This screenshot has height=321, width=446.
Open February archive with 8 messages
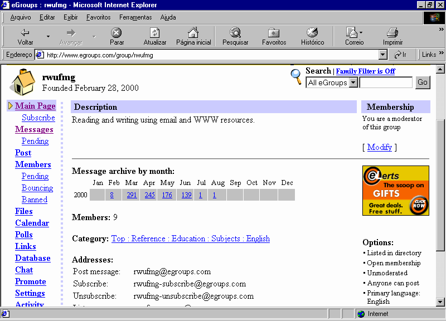pyautogui.click(x=112, y=194)
